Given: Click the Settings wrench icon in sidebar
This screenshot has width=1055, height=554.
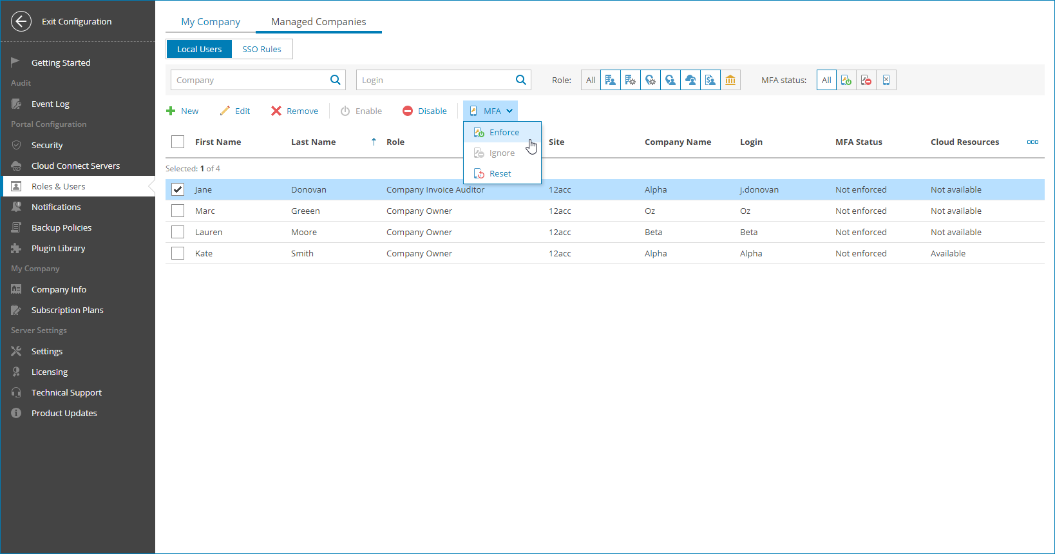Looking at the screenshot, I should point(16,351).
